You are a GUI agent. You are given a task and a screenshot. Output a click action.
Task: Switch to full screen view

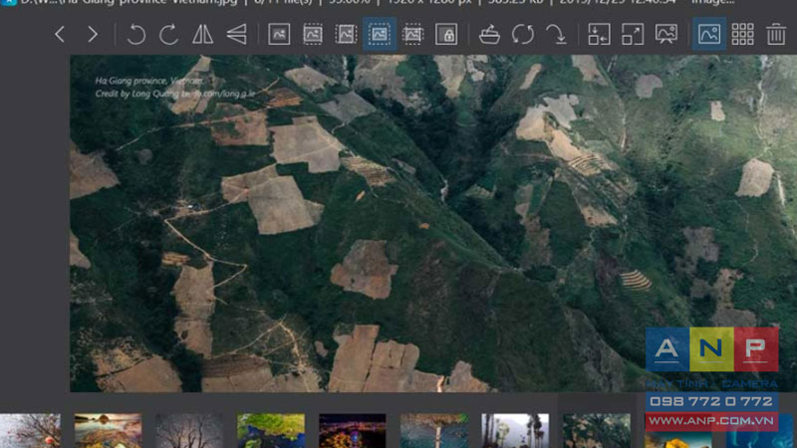(x=633, y=35)
